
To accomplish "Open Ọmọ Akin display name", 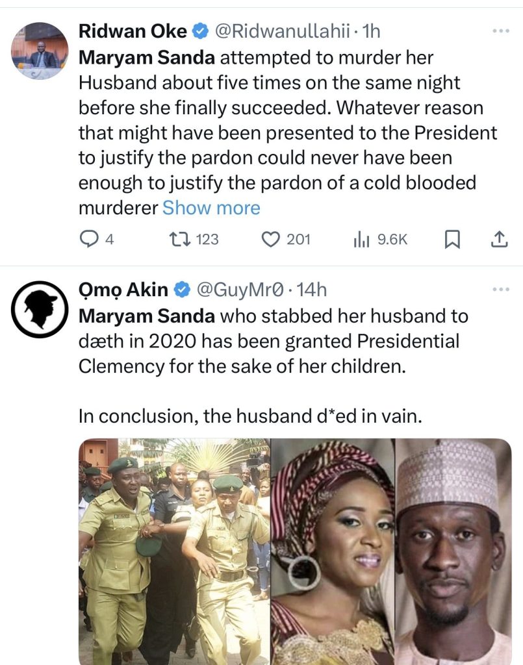I will (123, 290).
